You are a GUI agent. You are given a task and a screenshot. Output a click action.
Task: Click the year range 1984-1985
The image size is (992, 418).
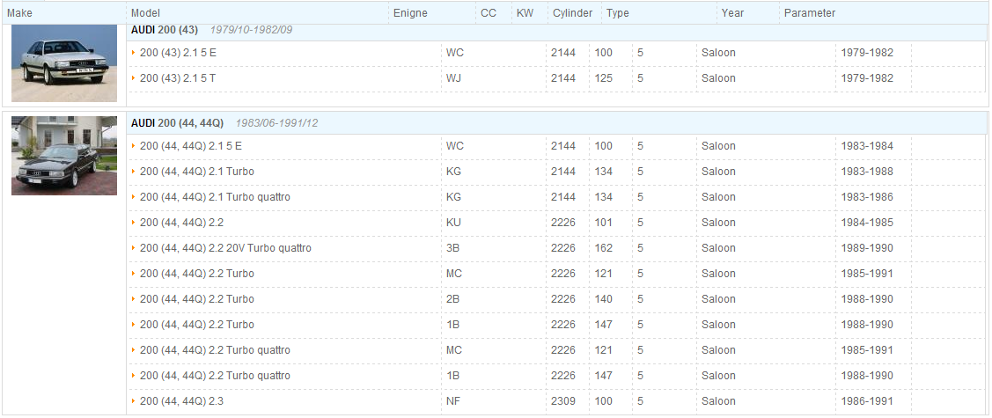(x=867, y=223)
